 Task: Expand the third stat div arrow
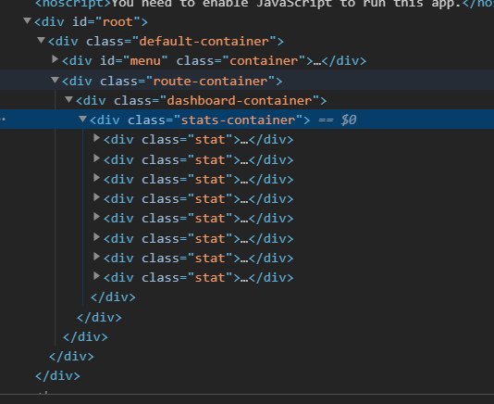point(97,178)
